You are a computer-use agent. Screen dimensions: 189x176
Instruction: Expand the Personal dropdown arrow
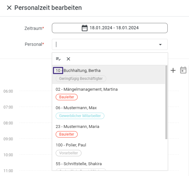(x=160, y=45)
